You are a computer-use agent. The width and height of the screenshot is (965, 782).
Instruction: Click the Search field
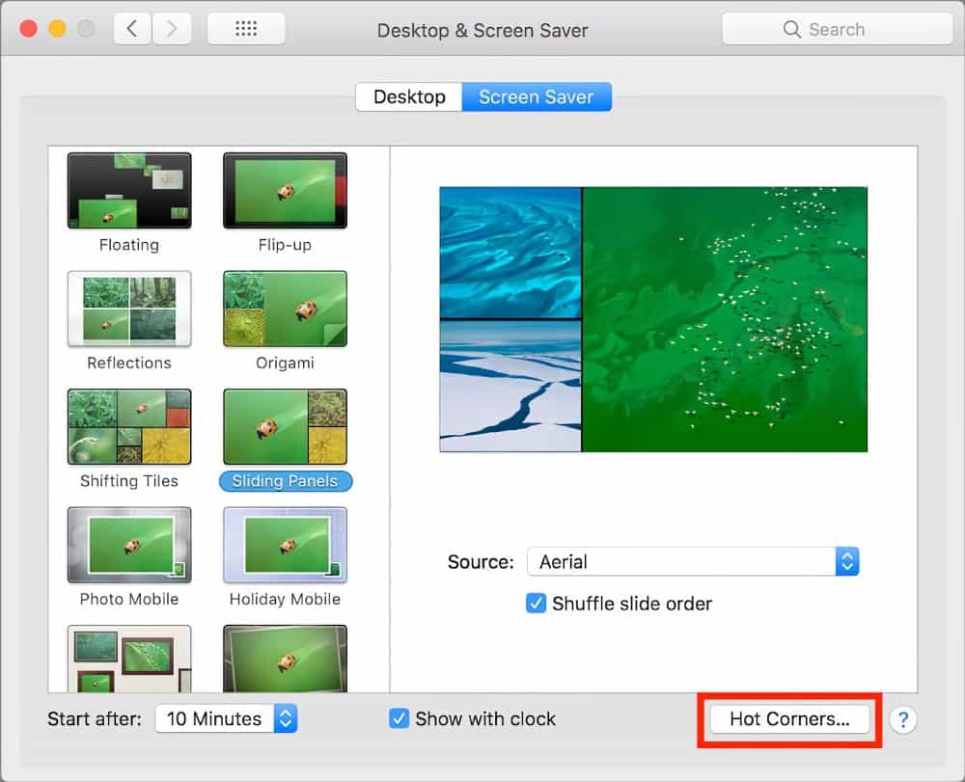coord(835,29)
